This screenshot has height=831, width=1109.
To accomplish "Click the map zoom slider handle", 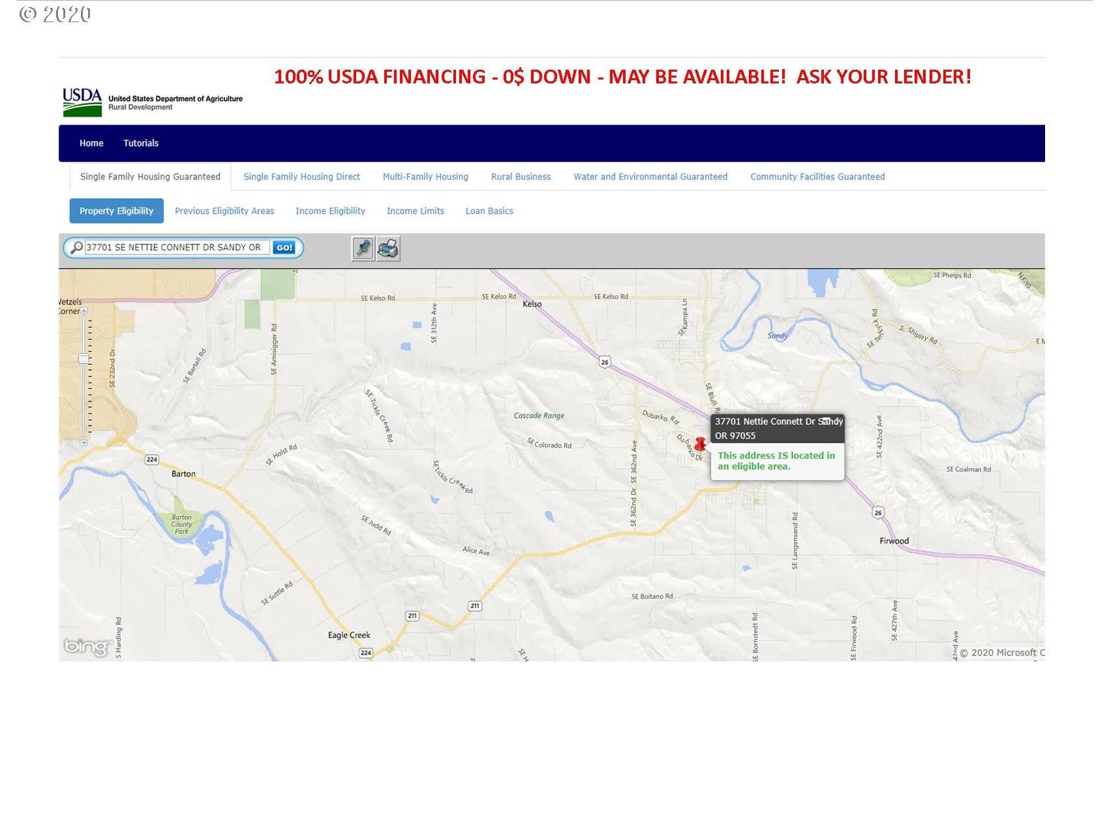I will pyautogui.click(x=84, y=358).
